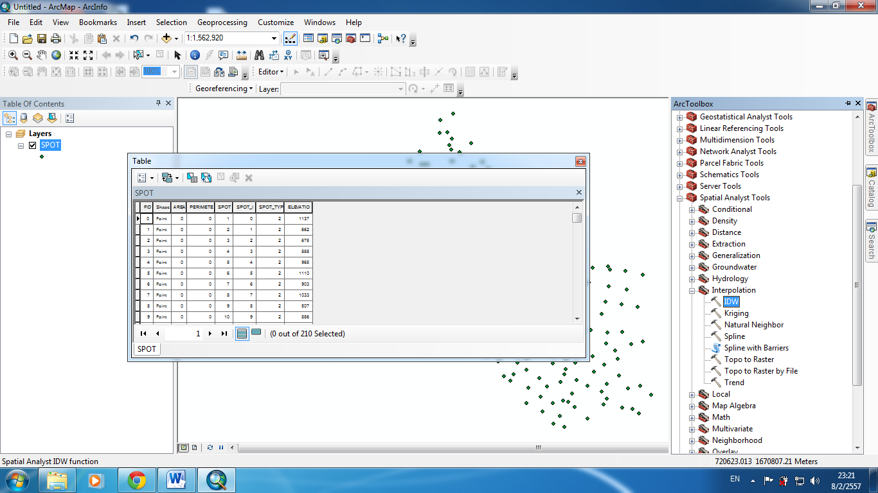Select the Identify tool
Image resolution: width=878 pixels, height=493 pixels.
195,55
